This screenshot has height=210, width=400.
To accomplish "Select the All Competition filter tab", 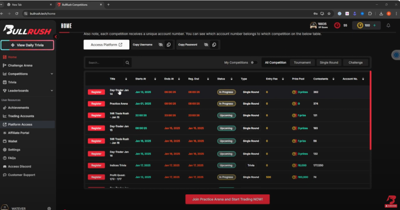I will tap(275, 63).
